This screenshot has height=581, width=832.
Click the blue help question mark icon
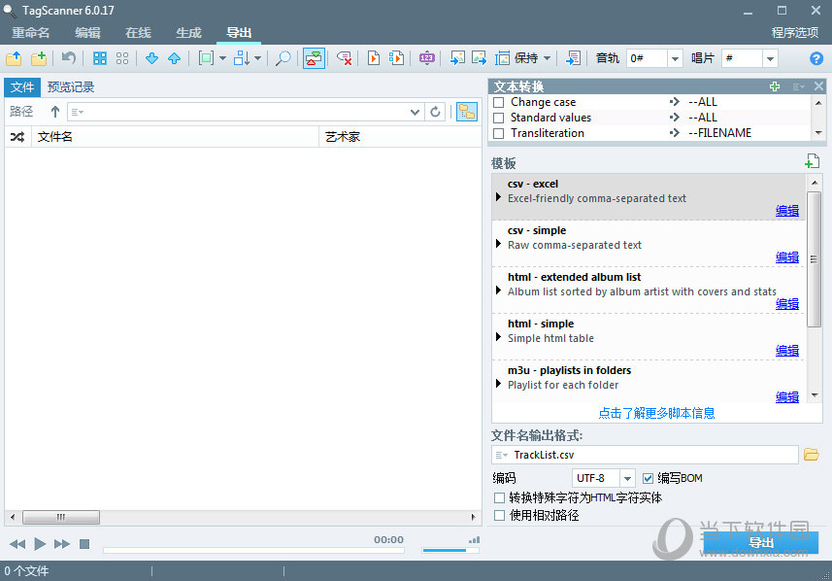(x=815, y=58)
